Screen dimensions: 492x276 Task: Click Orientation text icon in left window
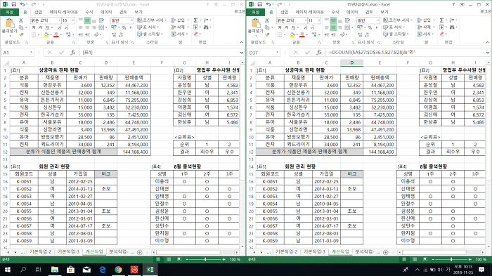point(96,35)
